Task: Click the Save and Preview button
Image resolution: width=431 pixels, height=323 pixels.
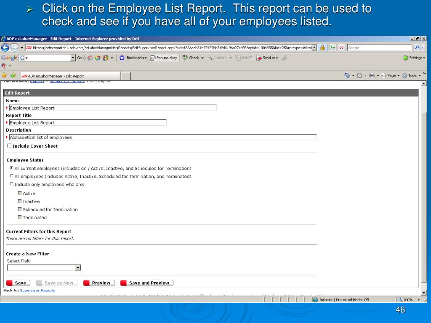Action: (x=147, y=283)
